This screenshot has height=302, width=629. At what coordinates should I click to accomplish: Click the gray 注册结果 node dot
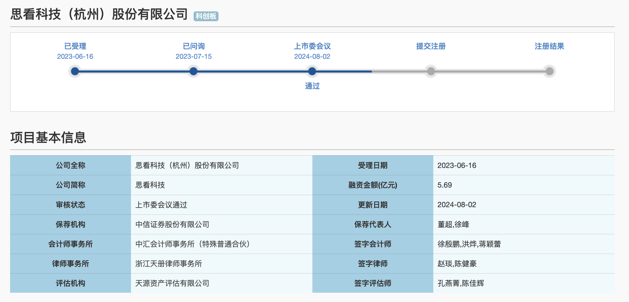click(549, 71)
